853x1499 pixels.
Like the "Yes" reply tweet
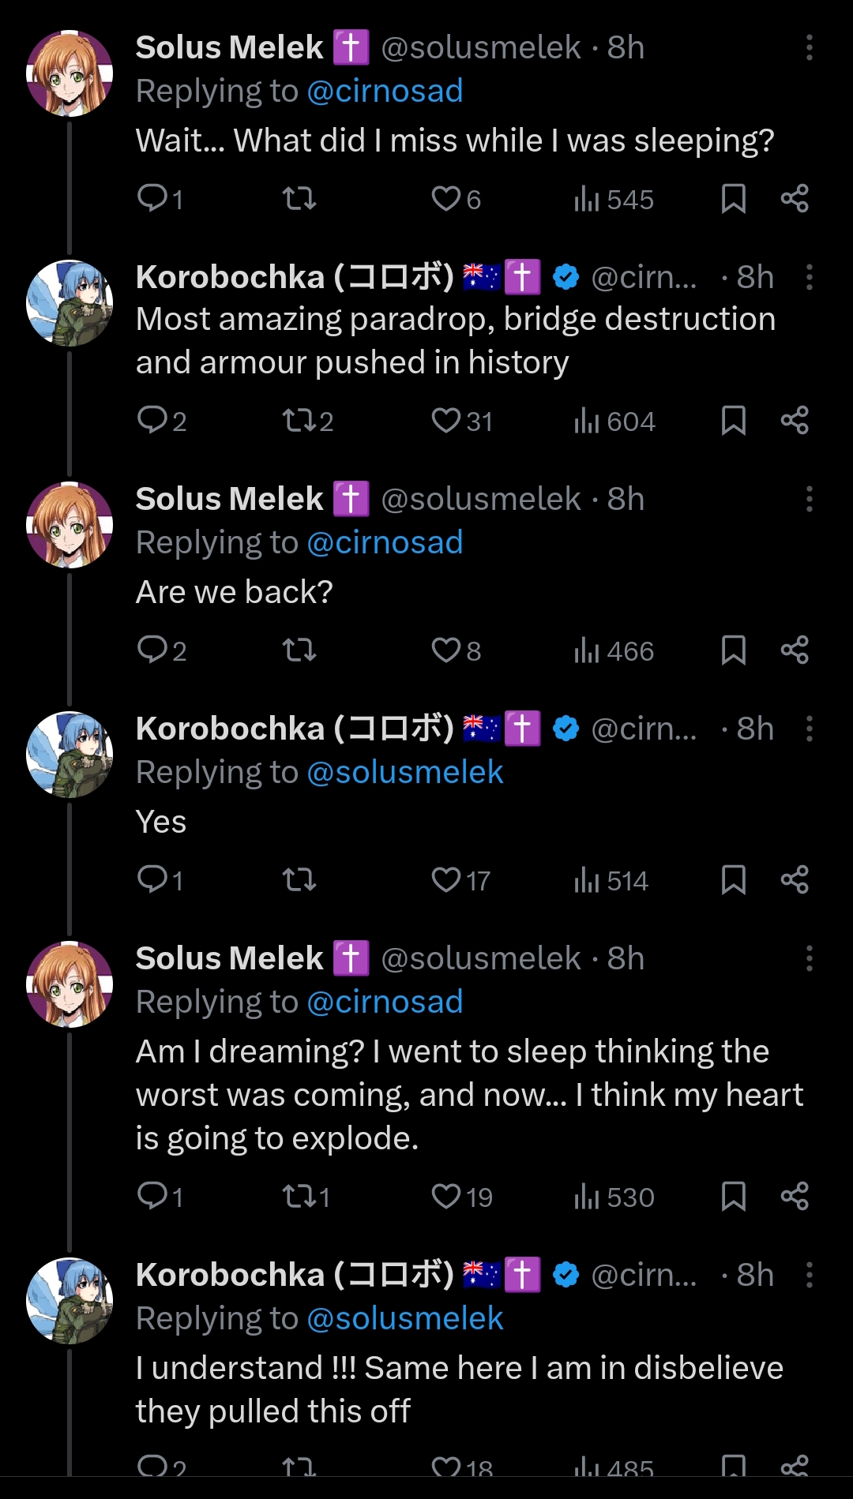(446, 879)
